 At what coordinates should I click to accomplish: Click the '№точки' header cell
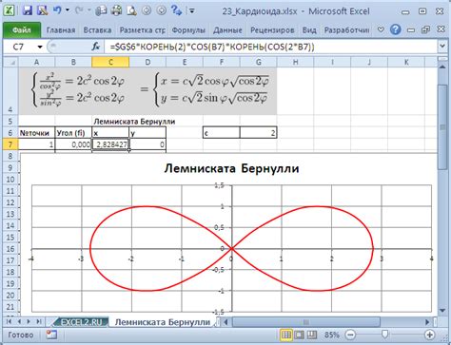click(36, 133)
